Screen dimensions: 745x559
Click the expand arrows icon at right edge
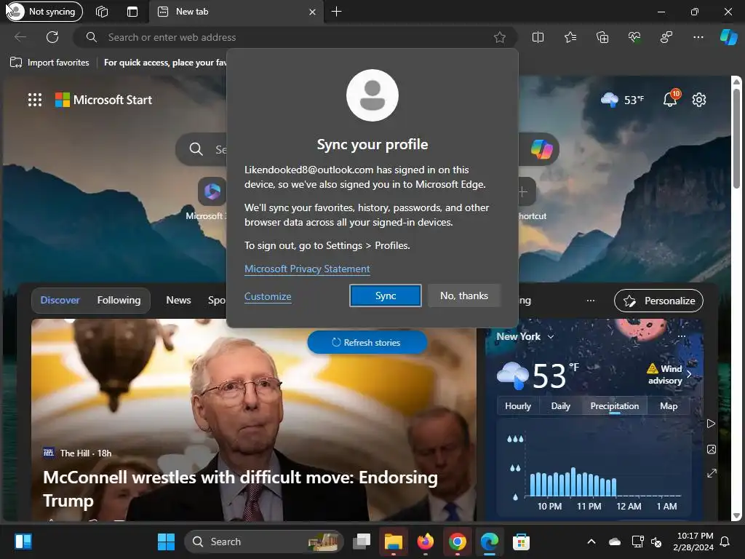click(712, 473)
